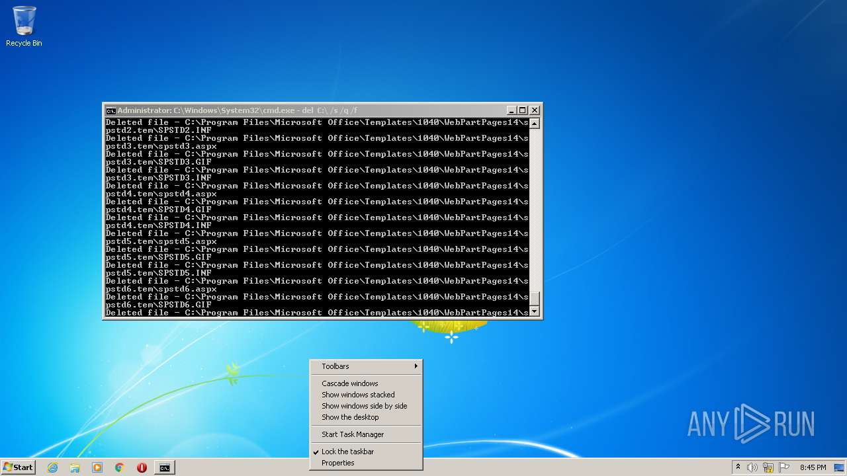Expand the Toolbars submenu

[x=366, y=366]
